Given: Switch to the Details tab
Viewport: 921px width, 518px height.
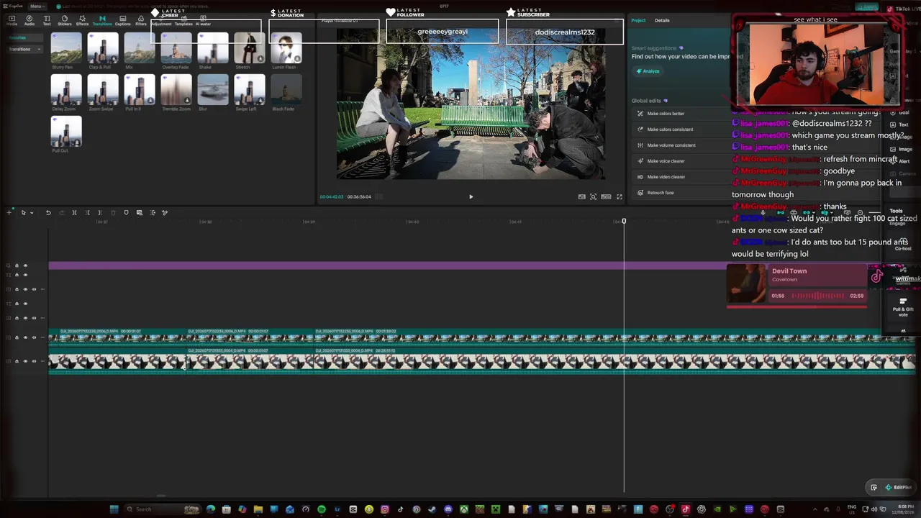Looking at the screenshot, I should (662, 20).
